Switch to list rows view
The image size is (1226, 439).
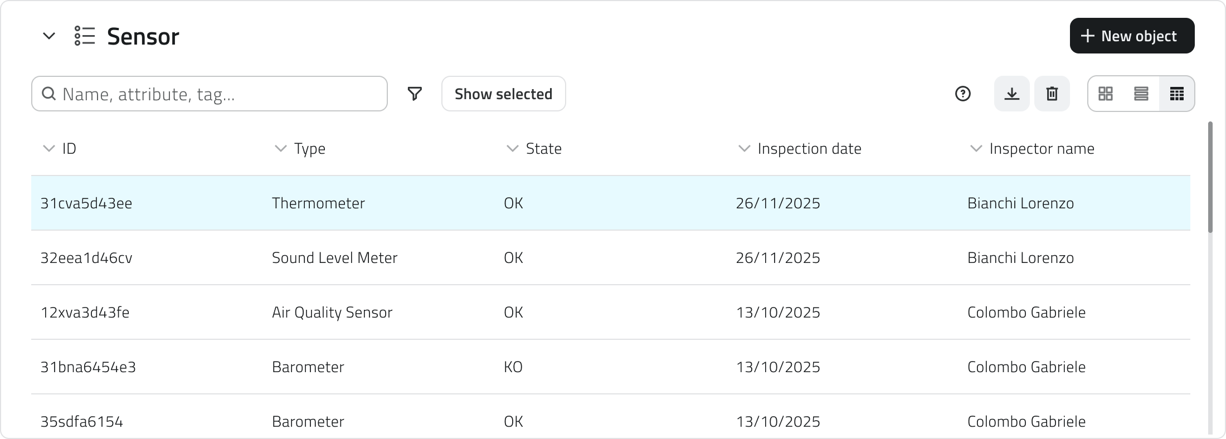1141,94
